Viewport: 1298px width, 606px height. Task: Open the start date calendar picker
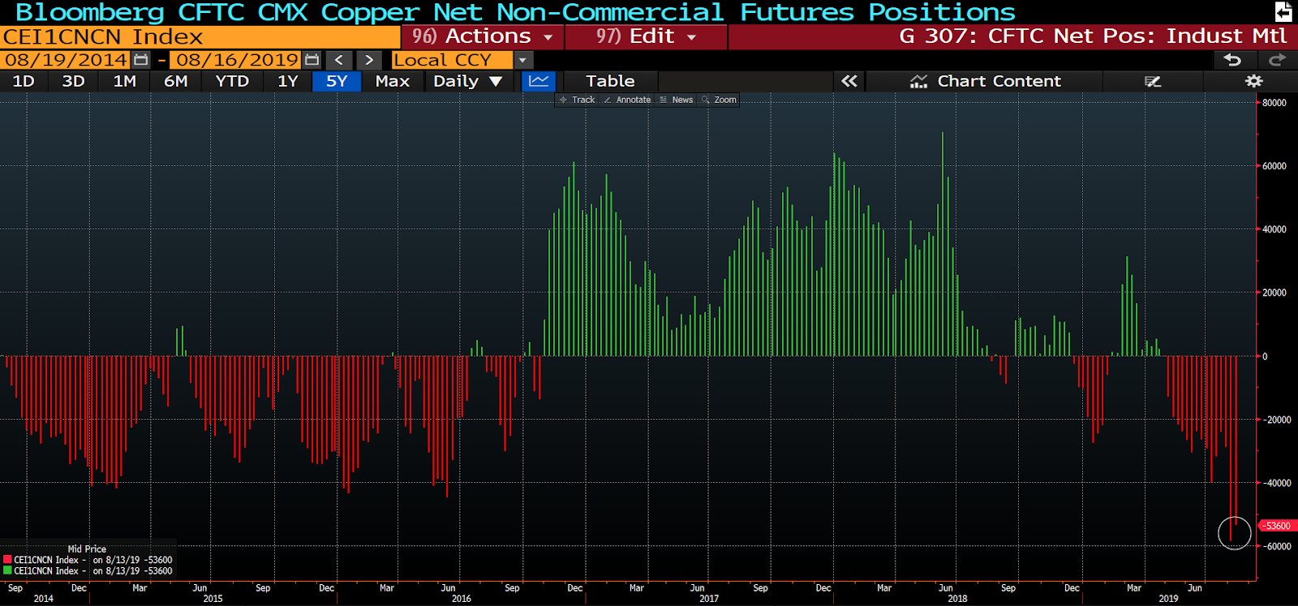141,60
